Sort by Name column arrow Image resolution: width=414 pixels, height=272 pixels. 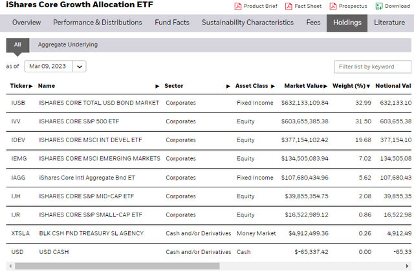pyautogui.click(x=157, y=87)
